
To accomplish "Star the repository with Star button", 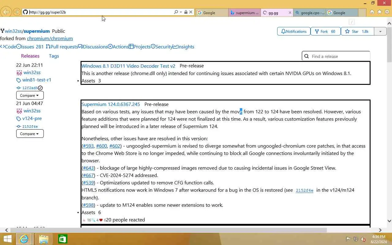I will pos(357,31).
